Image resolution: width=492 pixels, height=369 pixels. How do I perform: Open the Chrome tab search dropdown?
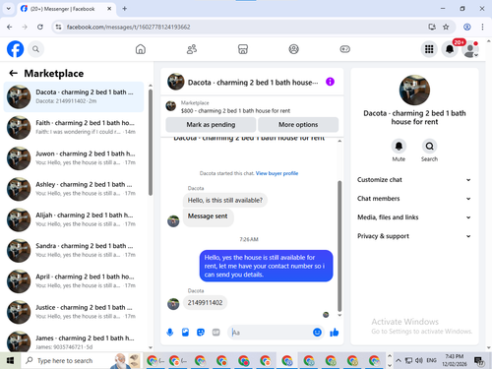(x=9, y=9)
